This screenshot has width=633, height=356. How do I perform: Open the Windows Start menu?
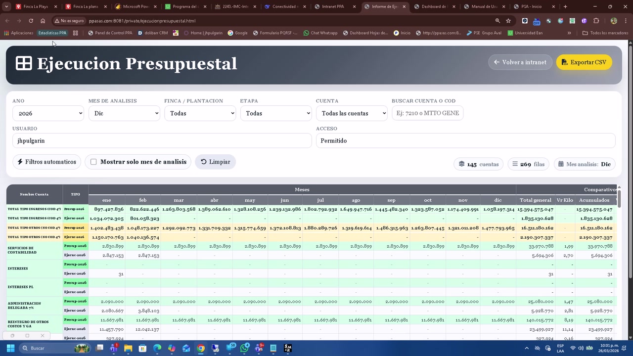tap(10, 348)
